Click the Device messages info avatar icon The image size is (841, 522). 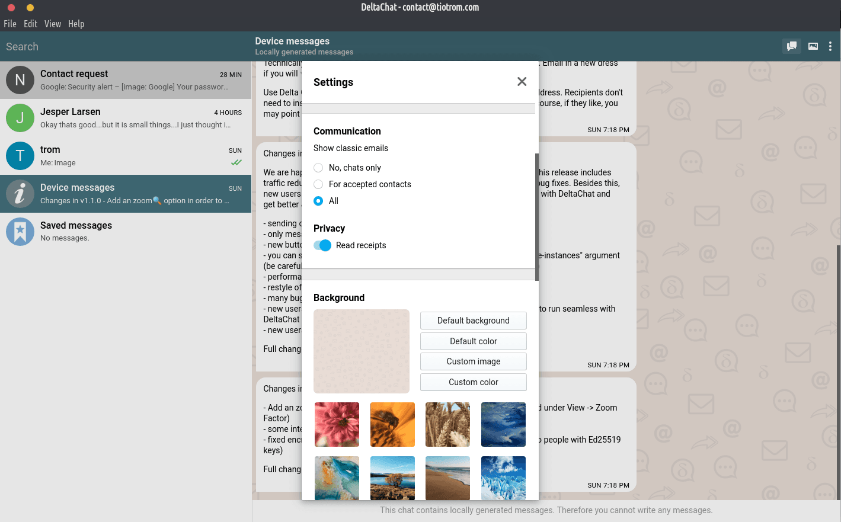pos(20,194)
